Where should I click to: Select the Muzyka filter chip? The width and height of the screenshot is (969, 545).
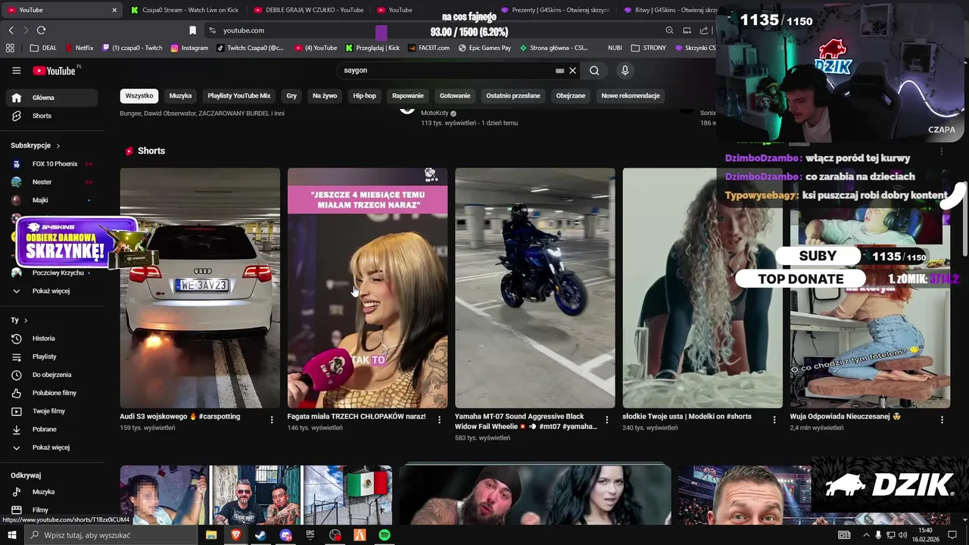coord(180,96)
